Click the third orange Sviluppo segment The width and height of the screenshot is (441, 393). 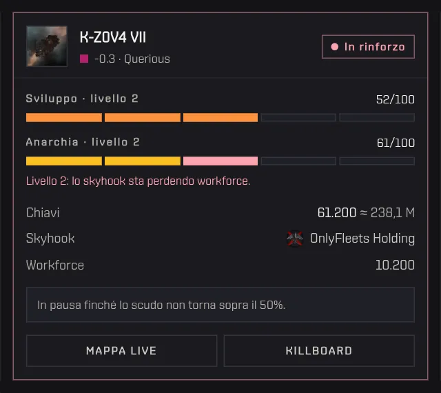click(x=220, y=117)
